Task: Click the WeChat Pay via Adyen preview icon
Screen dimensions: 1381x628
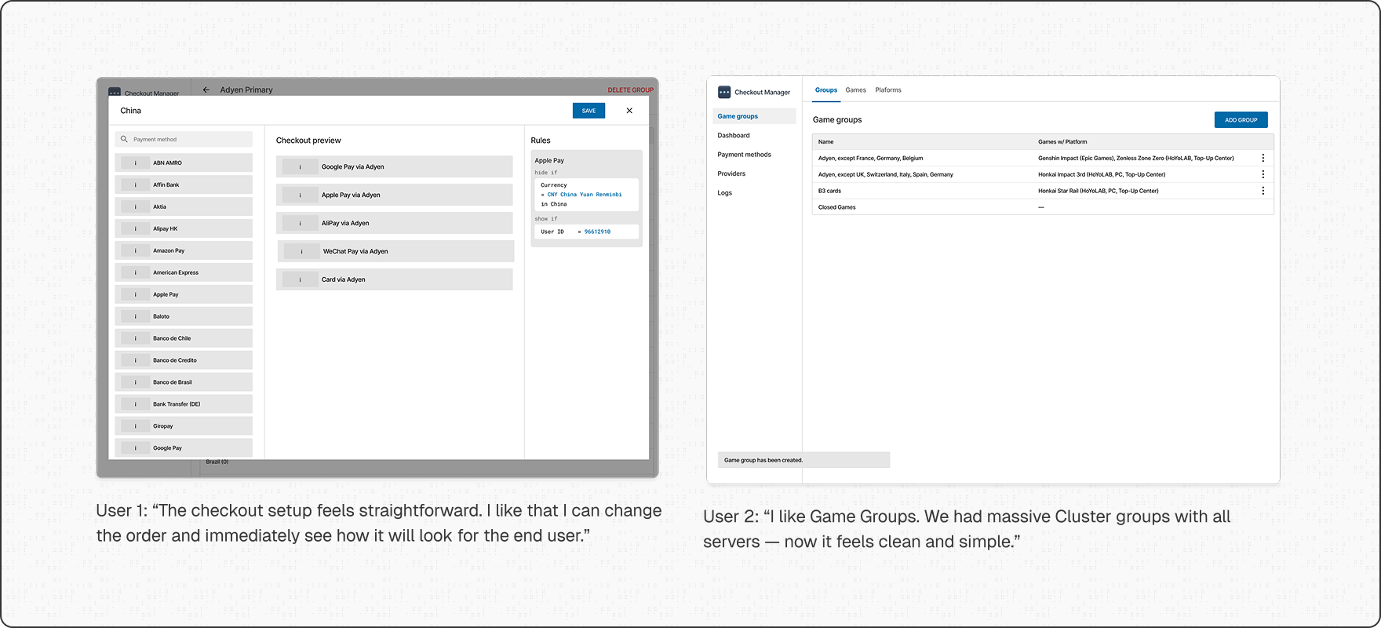Action: click(x=301, y=251)
